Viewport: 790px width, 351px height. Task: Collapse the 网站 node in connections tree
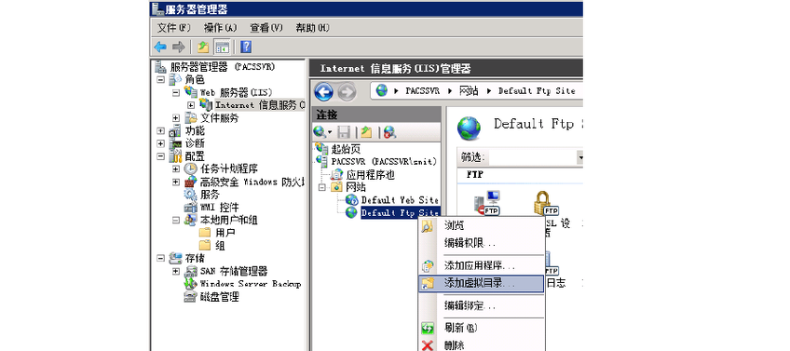[322, 187]
